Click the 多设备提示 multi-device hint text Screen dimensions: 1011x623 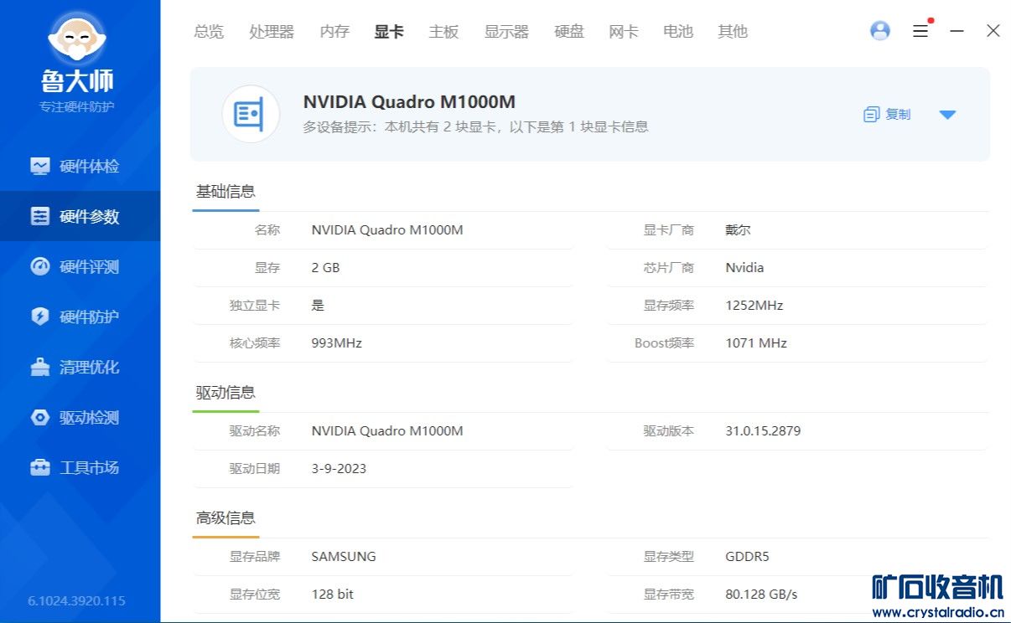[x=475, y=127]
